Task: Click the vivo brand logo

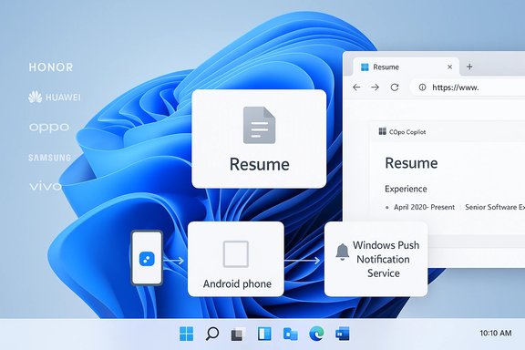Action: click(x=46, y=186)
